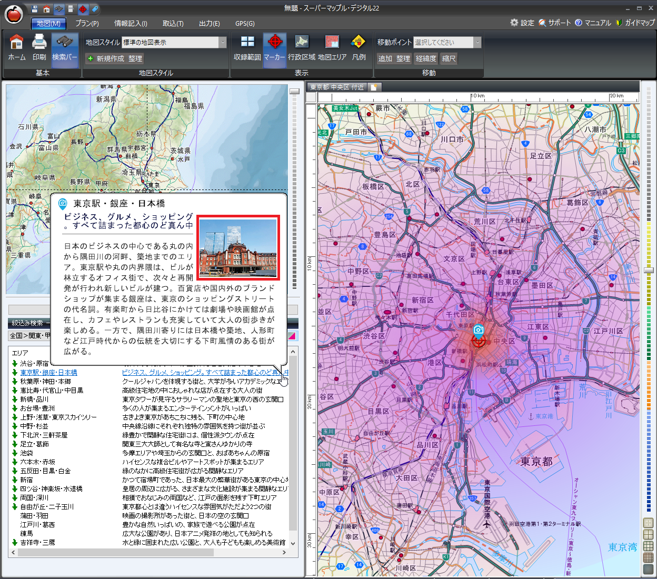The image size is (657, 579).
Task: Click the small printer icon in title bar
Action: 71,9
